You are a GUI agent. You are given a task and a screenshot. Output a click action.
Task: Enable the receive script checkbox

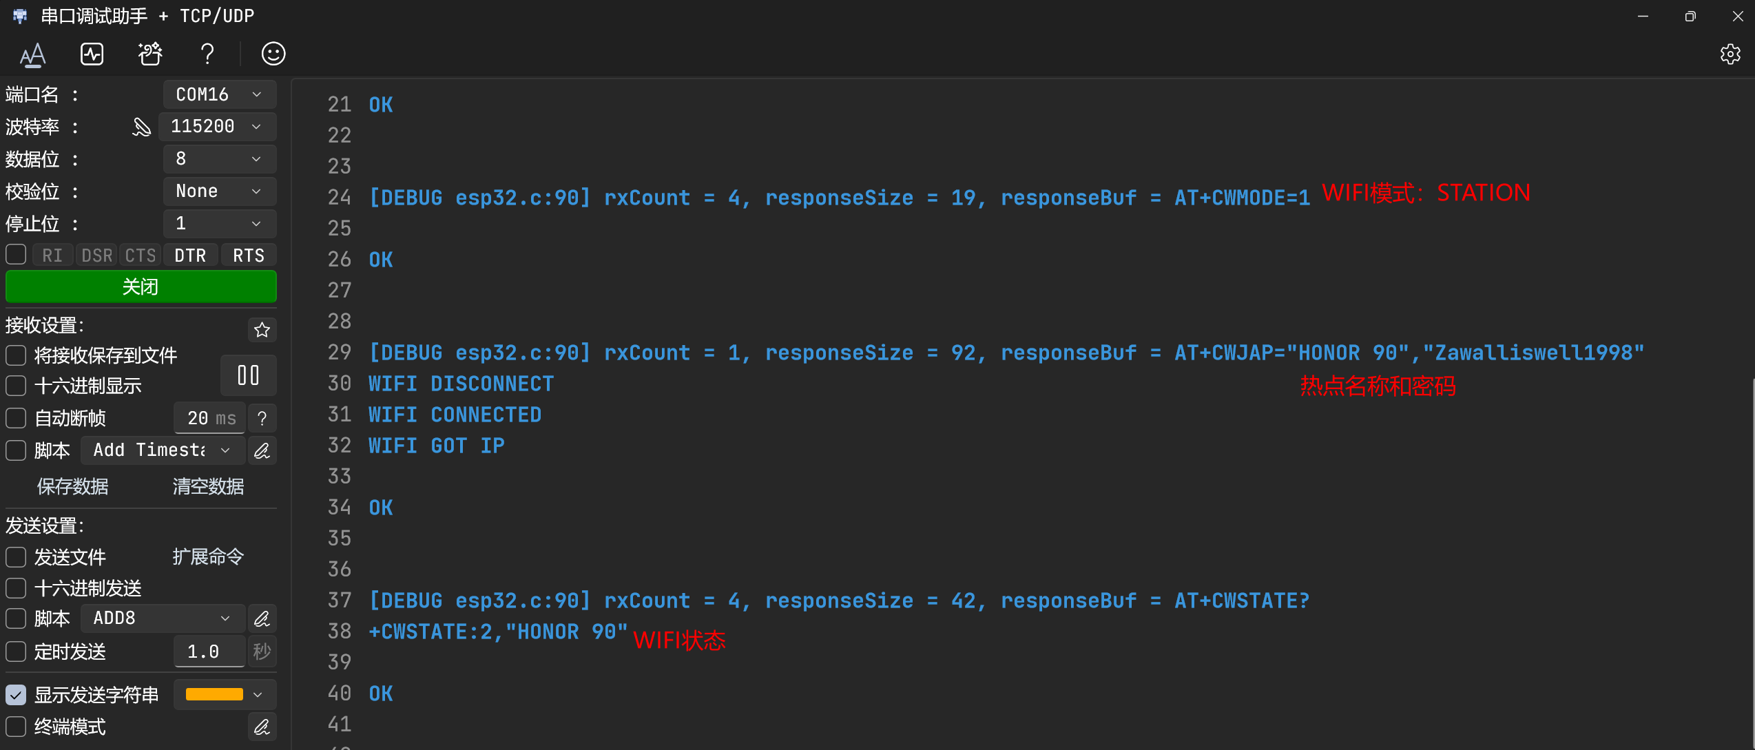tap(16, 450)
